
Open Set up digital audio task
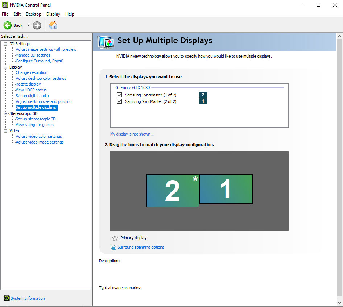(32, 96)
